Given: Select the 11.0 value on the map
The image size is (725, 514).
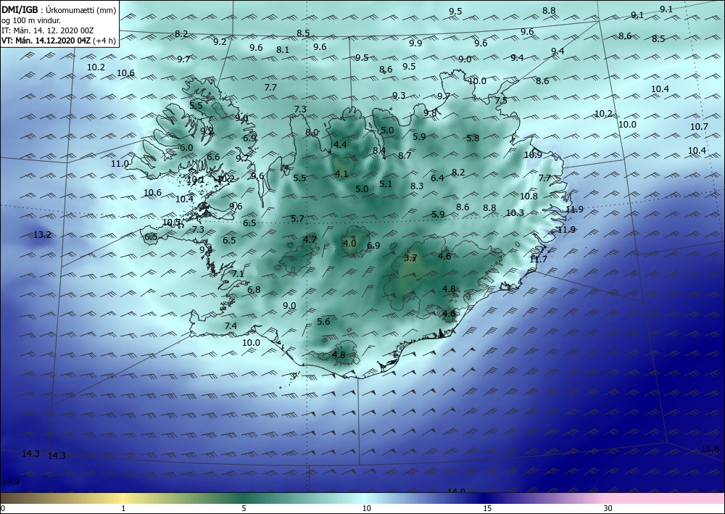Looking at the screenshot, I should click(x=120, y=164).
